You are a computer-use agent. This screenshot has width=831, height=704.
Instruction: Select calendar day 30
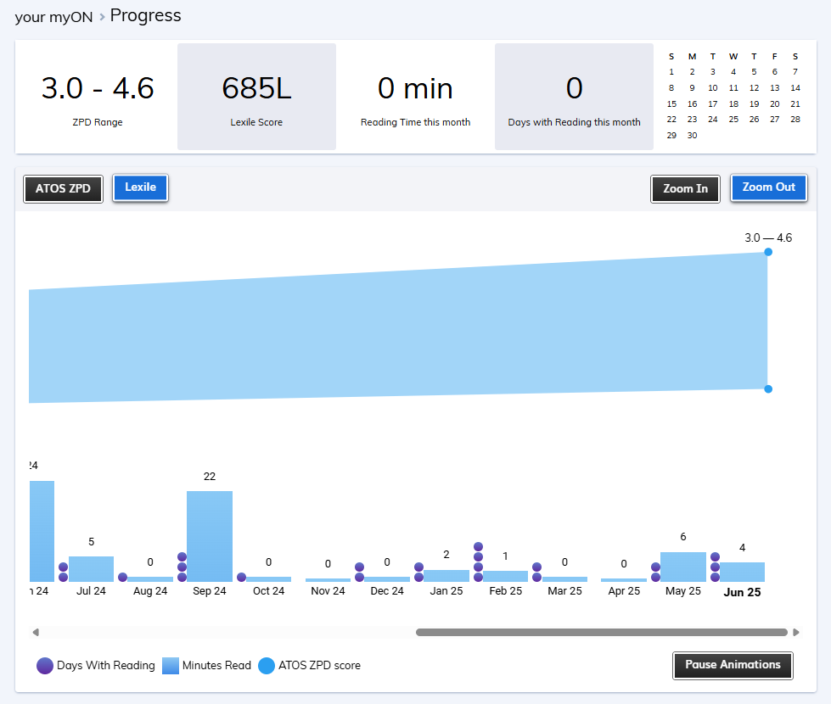(692, 136)
